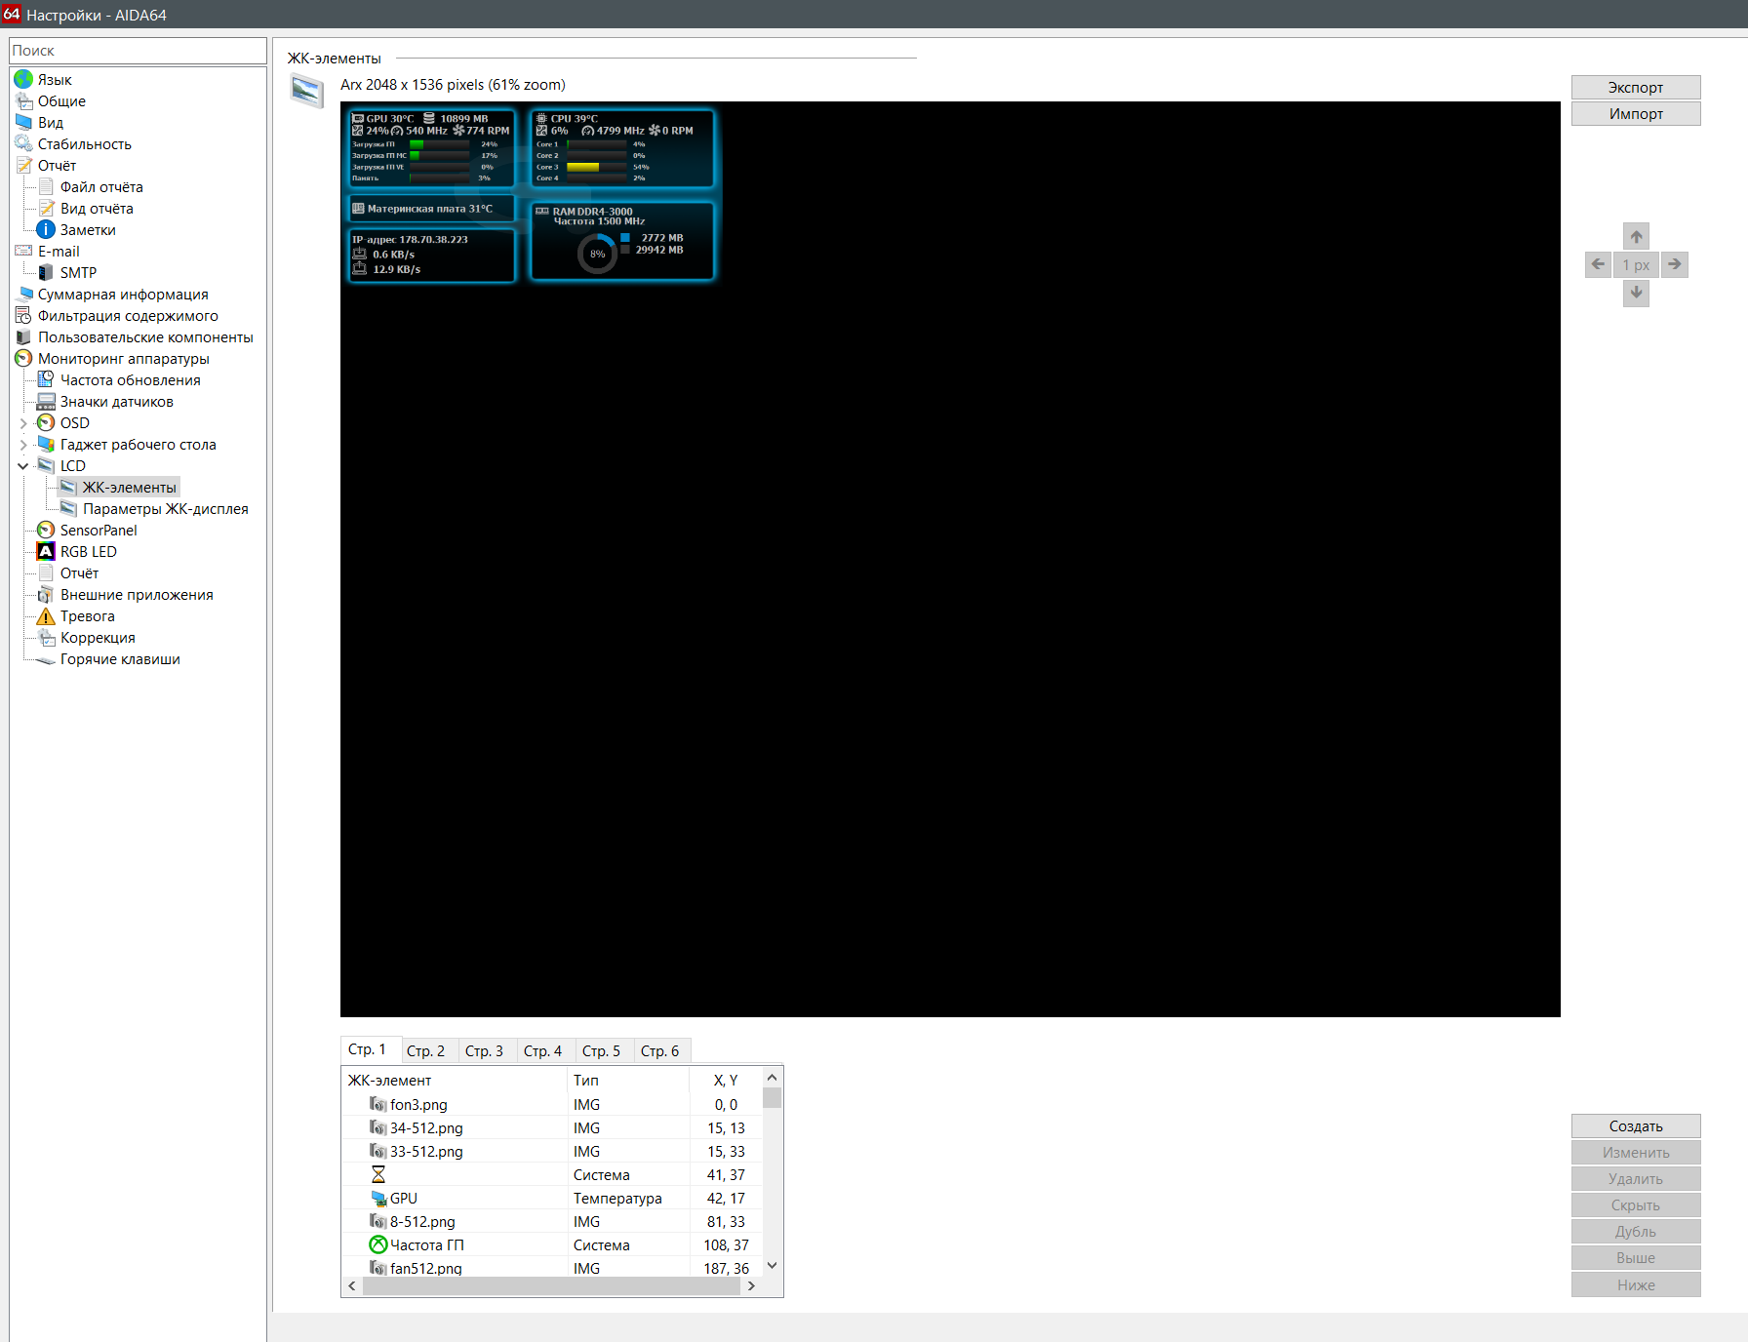This screenshot has height=1342, width=1748.
Task: Select the Стабильность icon in the sidebar
Action: (23, 143)
